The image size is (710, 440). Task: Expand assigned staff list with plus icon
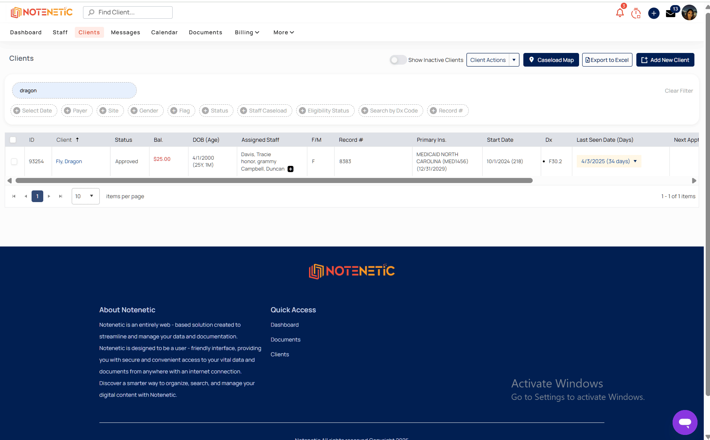tap(290, 169)
